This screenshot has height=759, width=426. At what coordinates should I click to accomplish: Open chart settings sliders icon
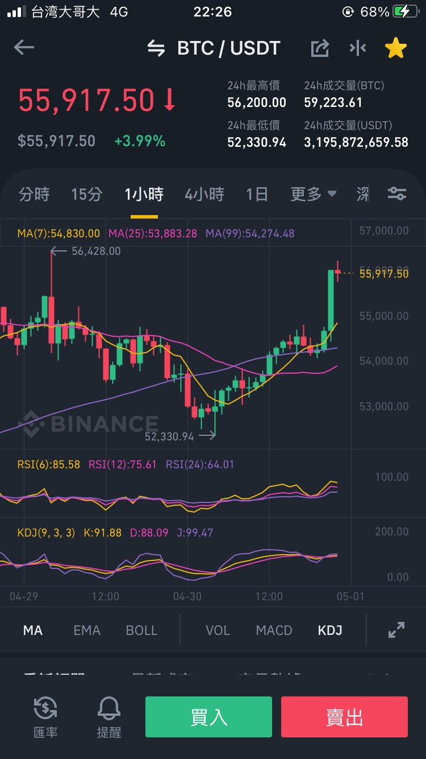(x=397, y=194)
